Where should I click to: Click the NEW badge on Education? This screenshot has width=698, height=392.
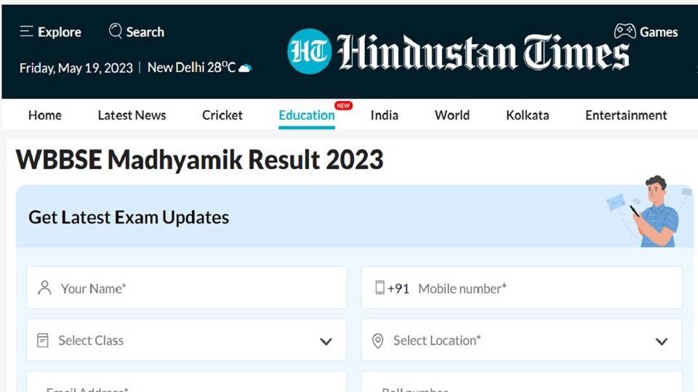click(343, 106)
